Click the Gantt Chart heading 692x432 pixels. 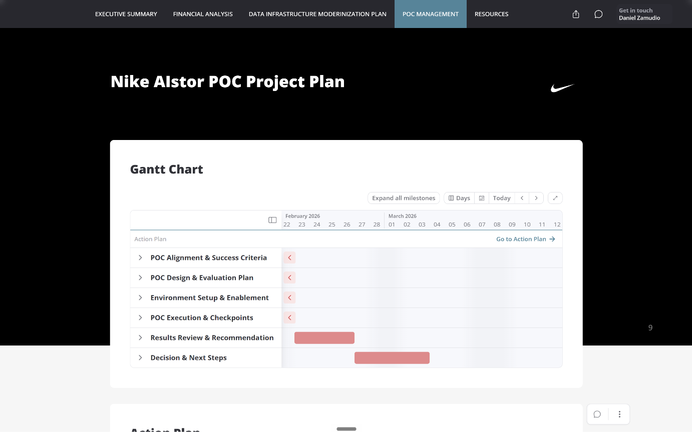click(167, 169)
